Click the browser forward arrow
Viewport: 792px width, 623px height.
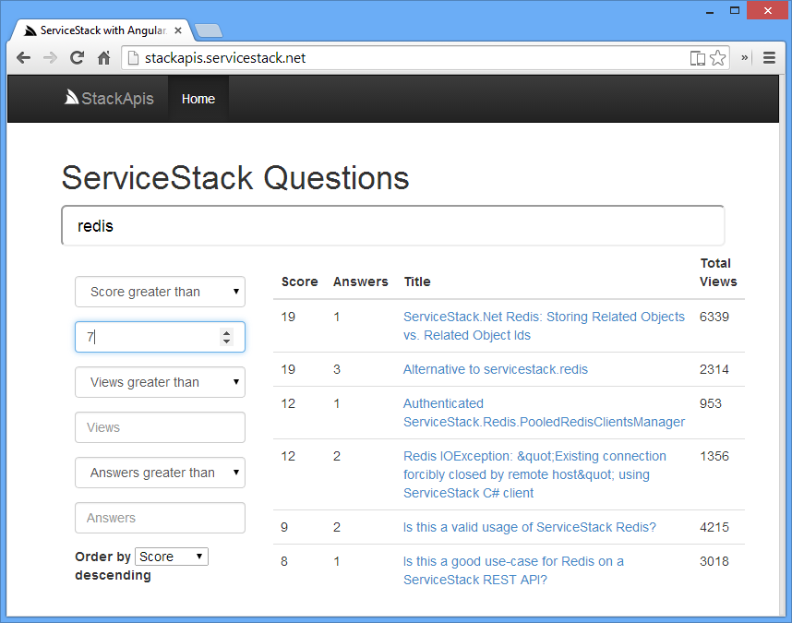50,58
